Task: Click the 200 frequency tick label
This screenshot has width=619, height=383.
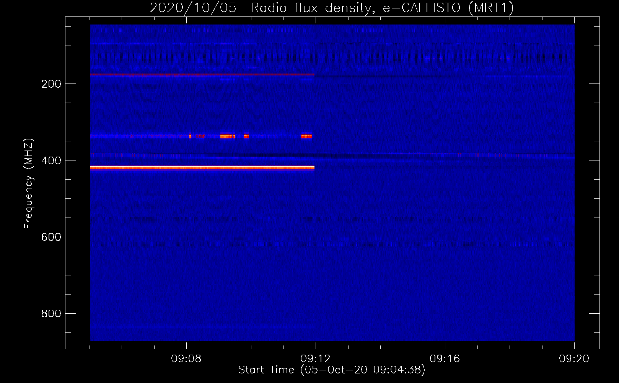Action: pyautogui.click(x=51, y=84)
